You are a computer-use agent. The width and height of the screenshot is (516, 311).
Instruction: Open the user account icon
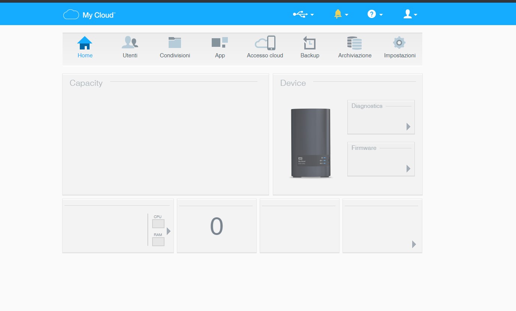tap(407, 14)
